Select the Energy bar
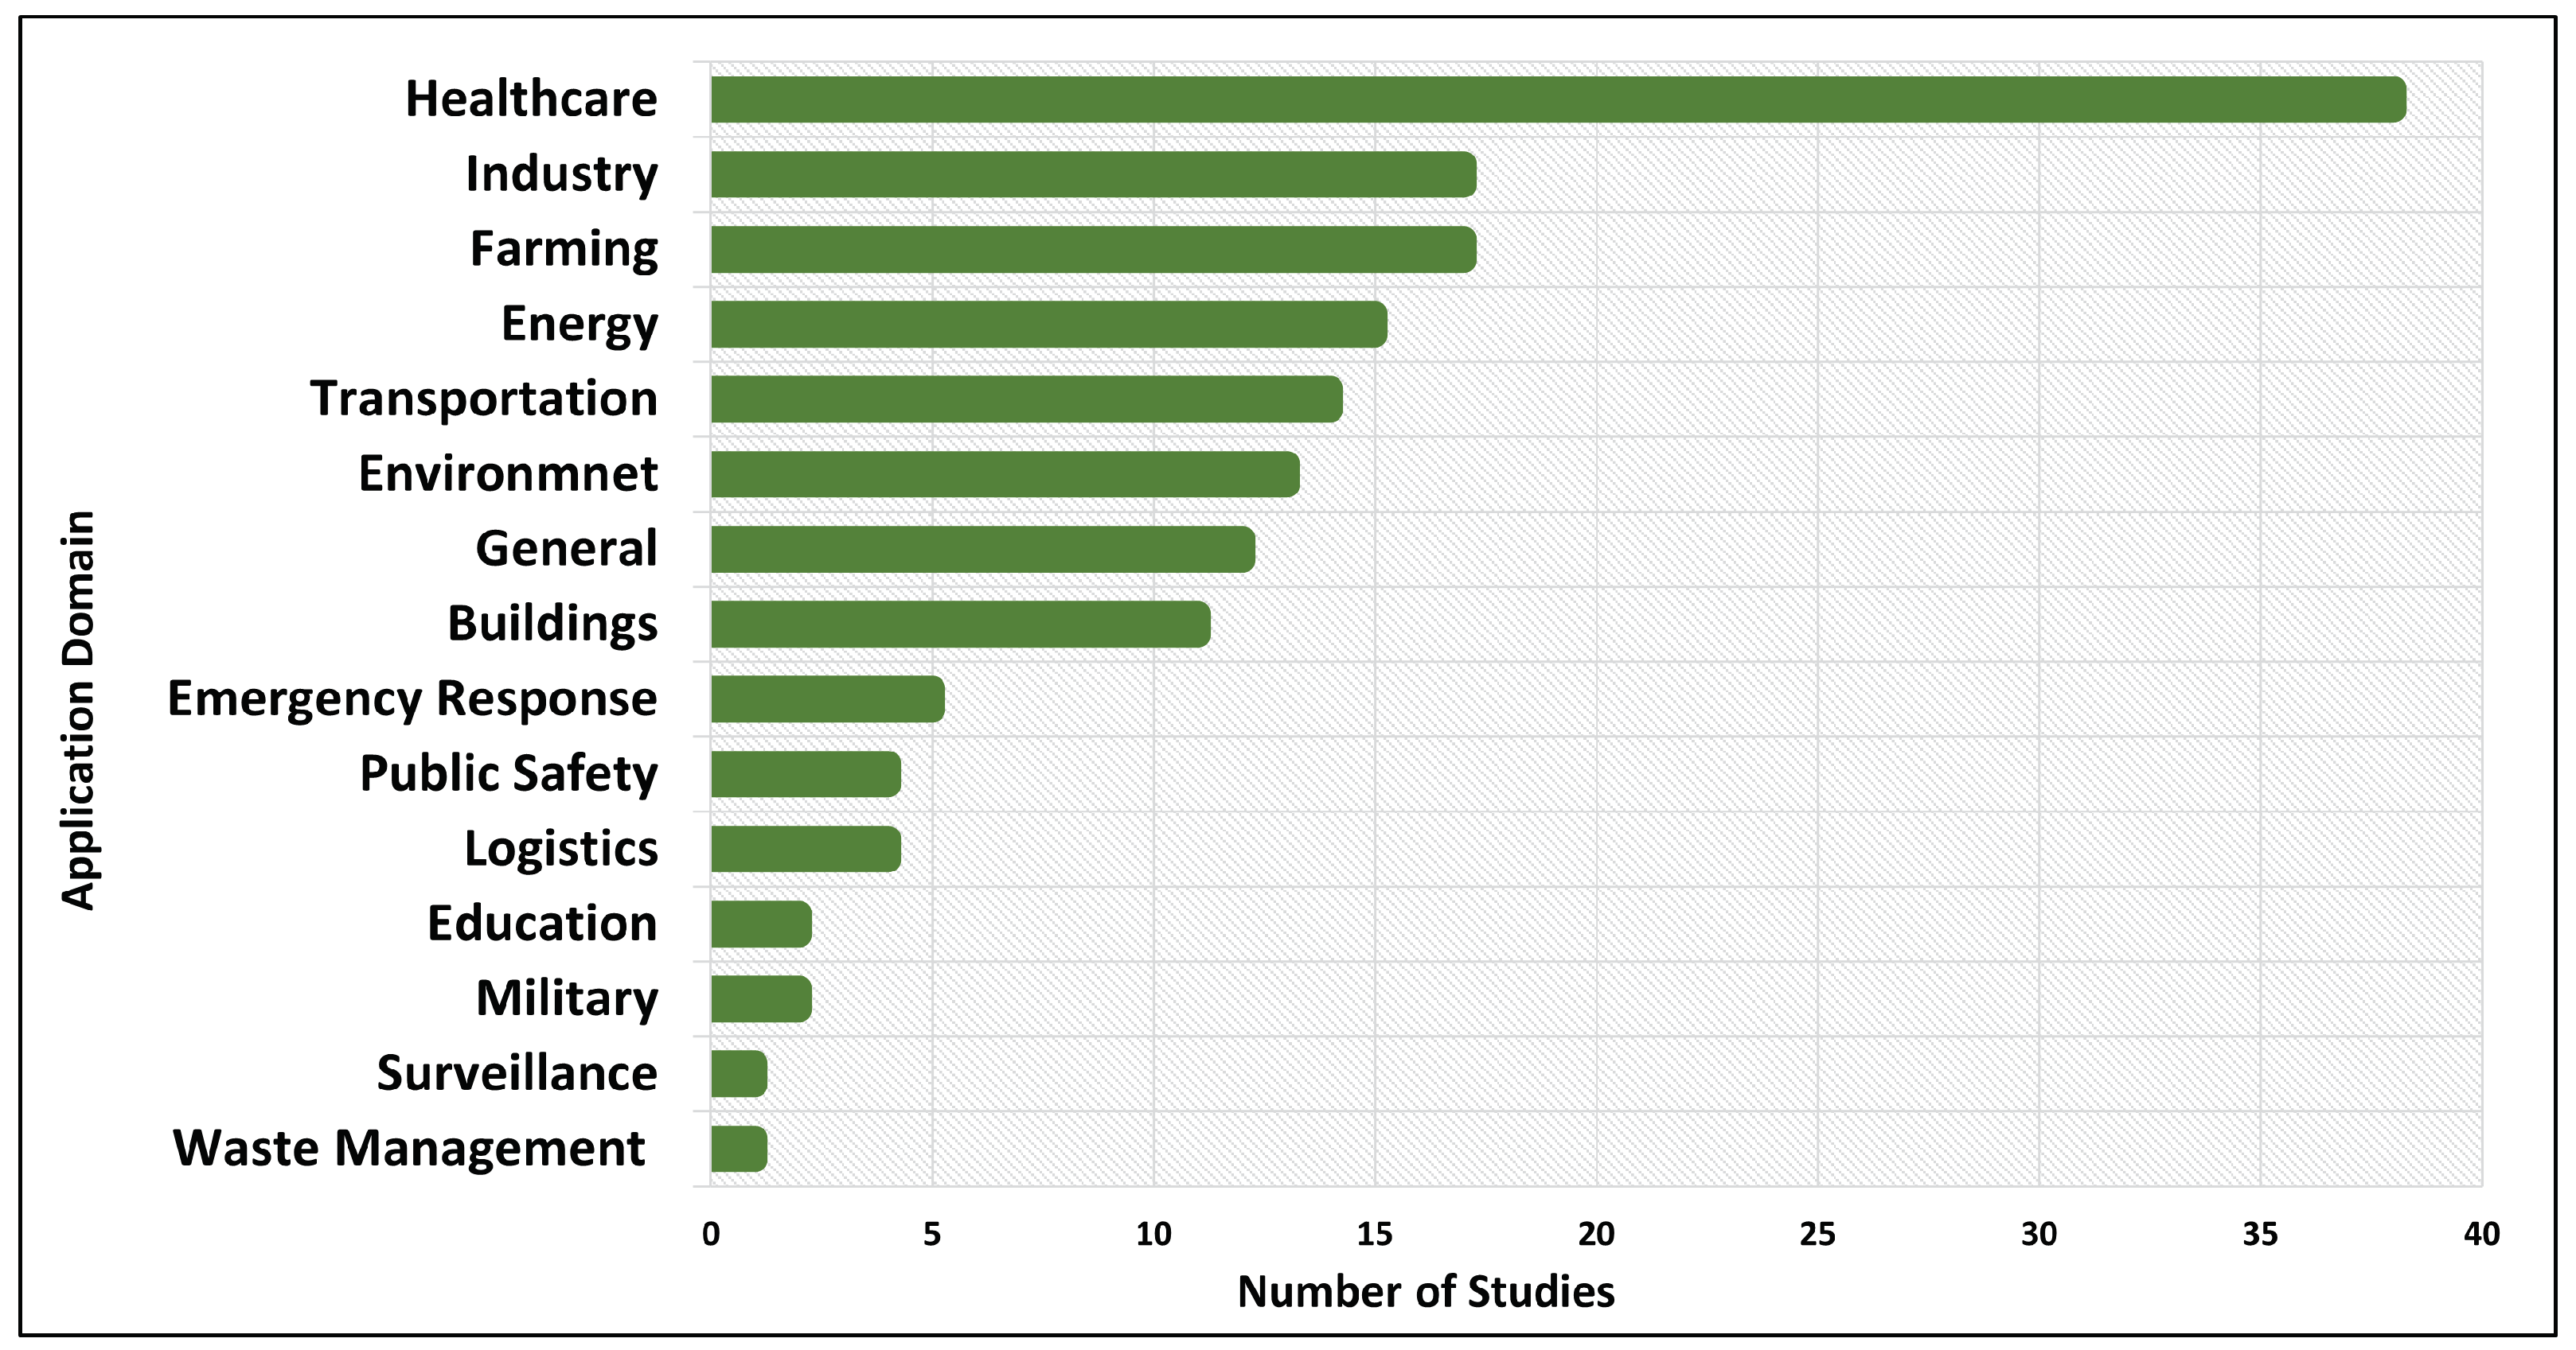This screenshot has width=2576, height=1350. click(1049, 325)
